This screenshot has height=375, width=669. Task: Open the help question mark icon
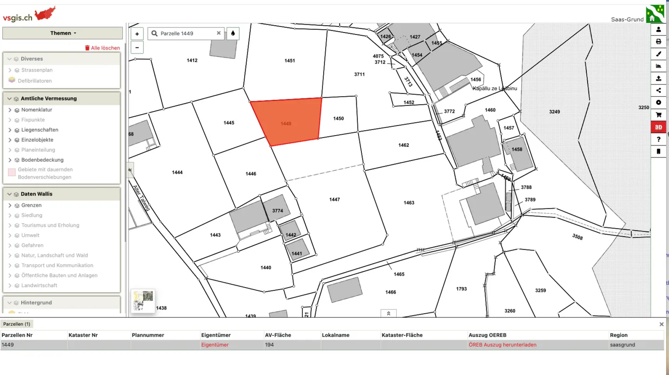pos(658,139)
